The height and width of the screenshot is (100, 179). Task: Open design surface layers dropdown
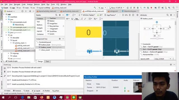click(x=68, y=15)
